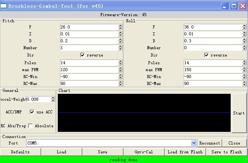This screenshot has height=163, width=248.
Task: Click the Pitch RC-Min field
Action: [x=89, y=77]
